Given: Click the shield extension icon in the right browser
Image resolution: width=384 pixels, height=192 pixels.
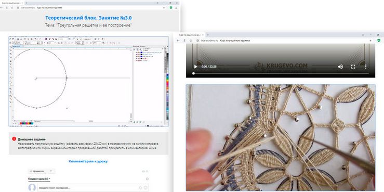Looking at the screenshot, I should [379, 41].
